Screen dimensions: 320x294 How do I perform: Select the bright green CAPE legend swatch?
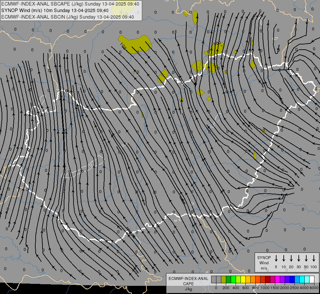pyautogui.click(x=233, y=280)
